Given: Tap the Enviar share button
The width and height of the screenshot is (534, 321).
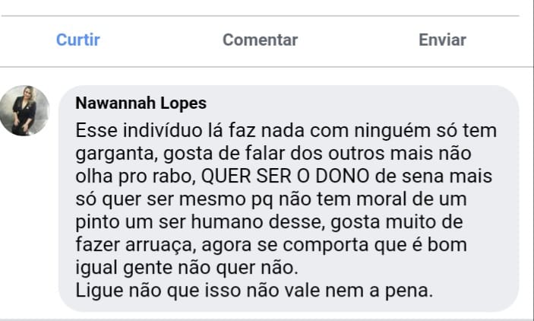Looking at the screenshot, I should pos(442,40).
